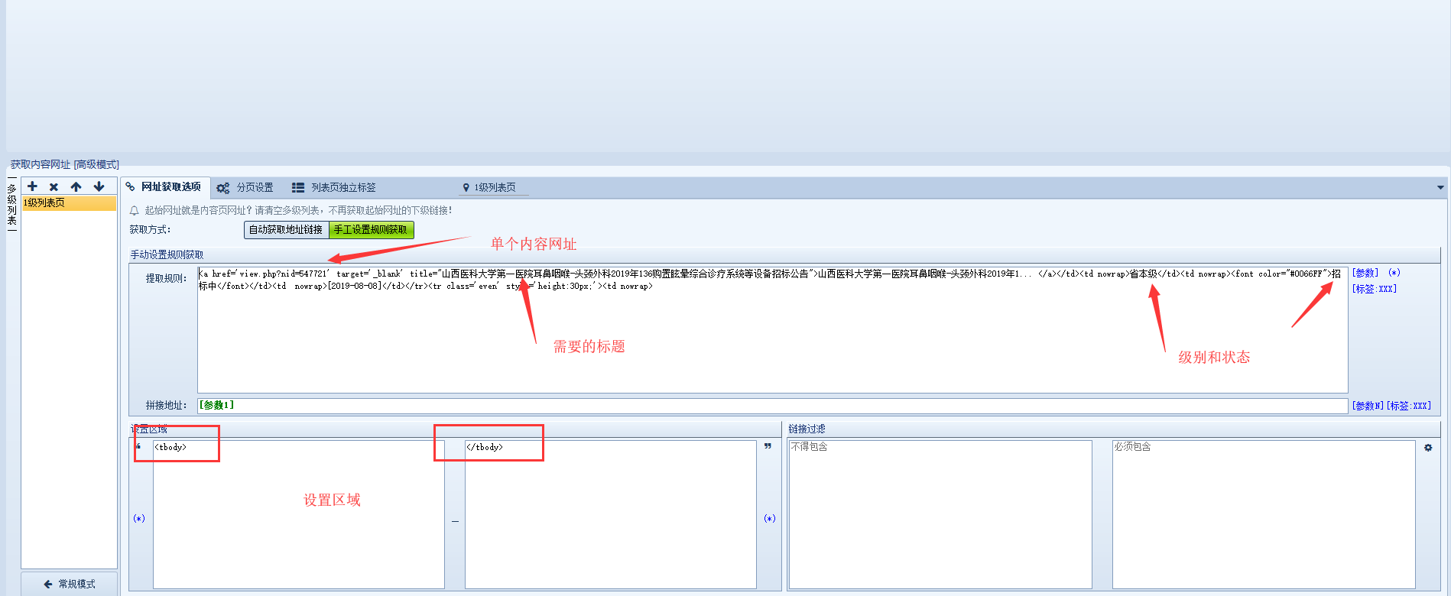Click the opening quote icon in 设置区域

pos(138,447)
